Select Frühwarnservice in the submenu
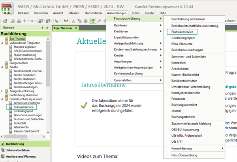Viewport: 237px width, 162px height. [x=182, y=32]
